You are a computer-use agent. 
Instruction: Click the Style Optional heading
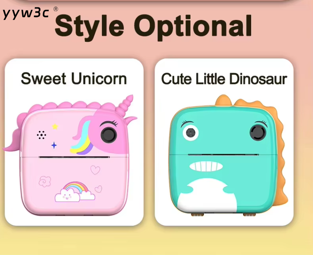[153, 27]
